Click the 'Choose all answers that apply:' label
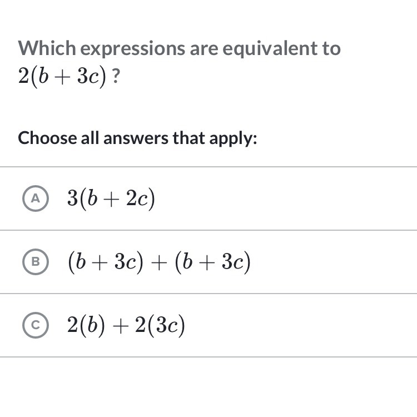The height and width of the screenshot is (417, 417). click(137, 138)
